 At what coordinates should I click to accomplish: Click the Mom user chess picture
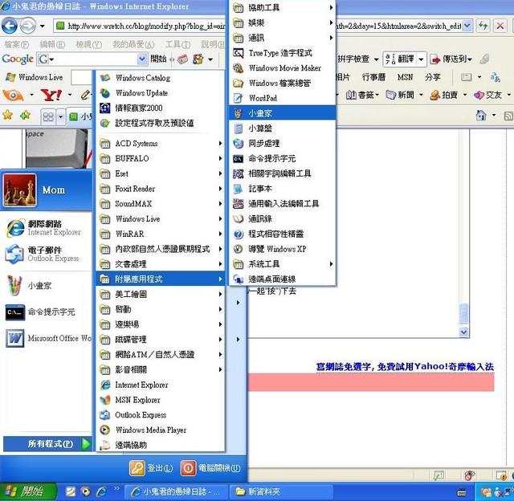19,190
